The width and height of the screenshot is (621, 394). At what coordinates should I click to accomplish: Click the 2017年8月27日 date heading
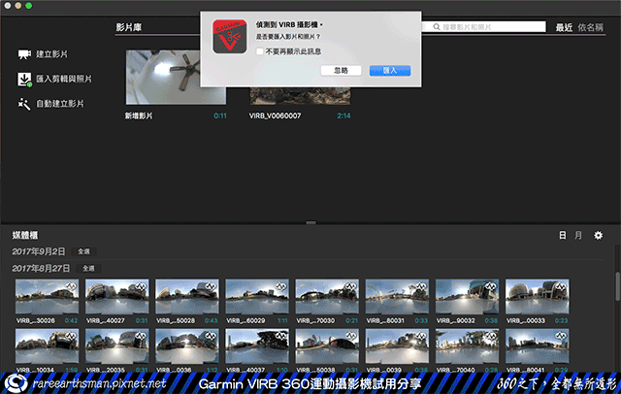41,269
